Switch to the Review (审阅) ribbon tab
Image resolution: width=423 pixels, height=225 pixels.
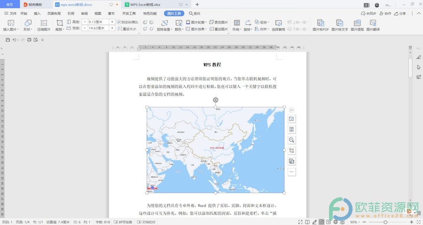[85, 13]
